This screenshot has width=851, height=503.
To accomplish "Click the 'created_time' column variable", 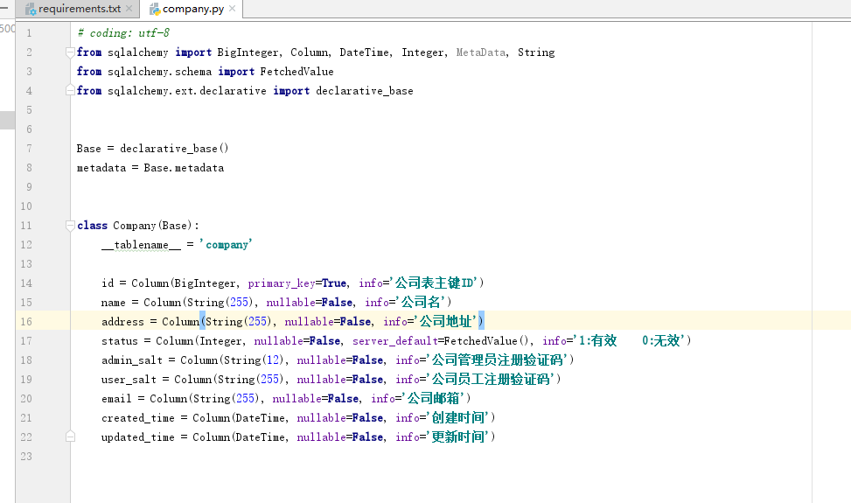I will 138,418.
